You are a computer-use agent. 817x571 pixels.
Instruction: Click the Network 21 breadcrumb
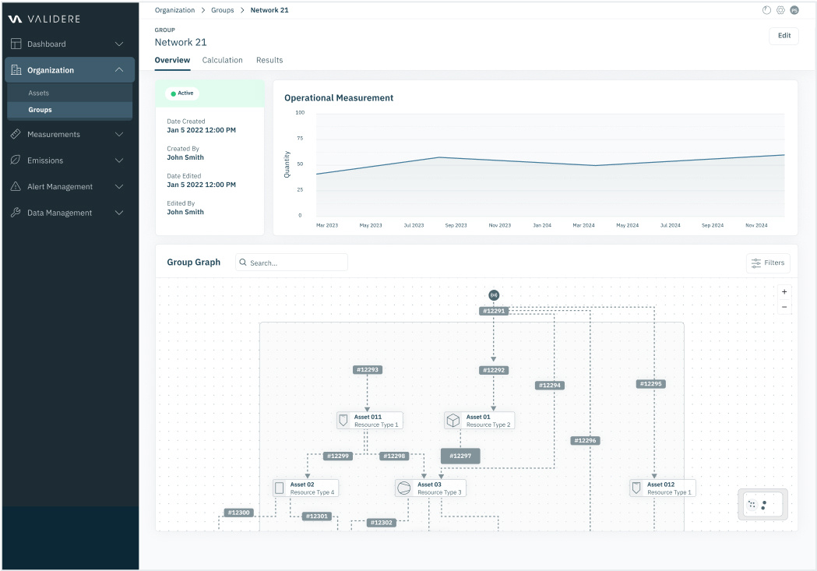pos(269,10)
